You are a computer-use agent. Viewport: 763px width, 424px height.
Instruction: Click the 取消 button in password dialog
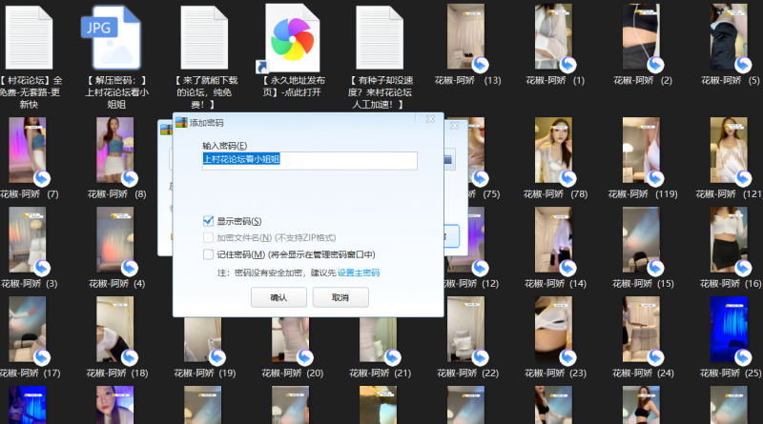tap(340, 297)
